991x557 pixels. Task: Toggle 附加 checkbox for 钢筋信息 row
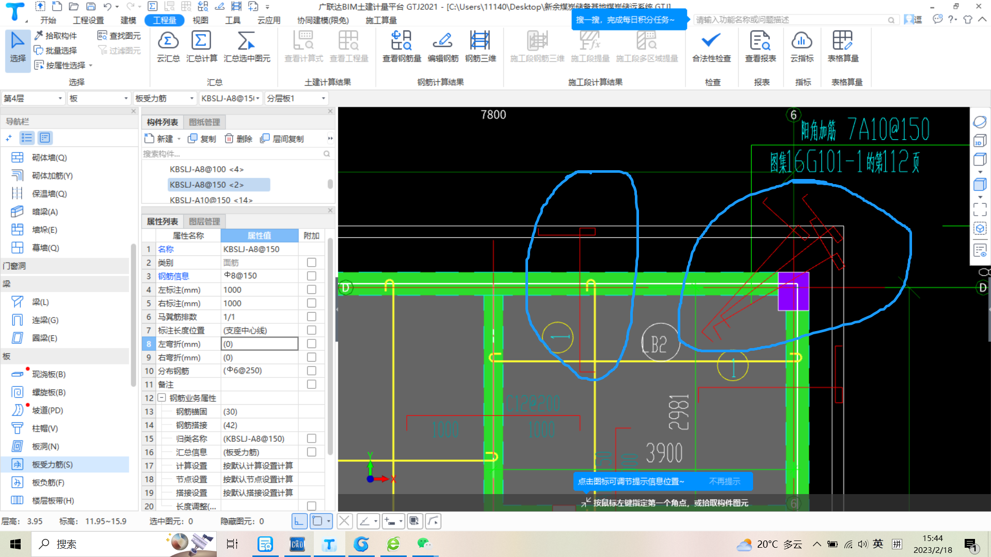click(311, 276)
